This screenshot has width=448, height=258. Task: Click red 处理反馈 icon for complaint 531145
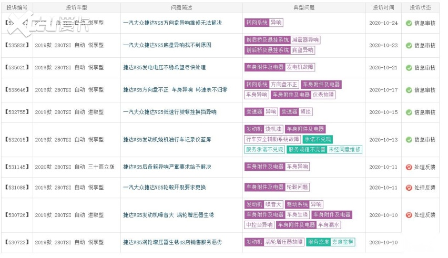click(409, 167)
